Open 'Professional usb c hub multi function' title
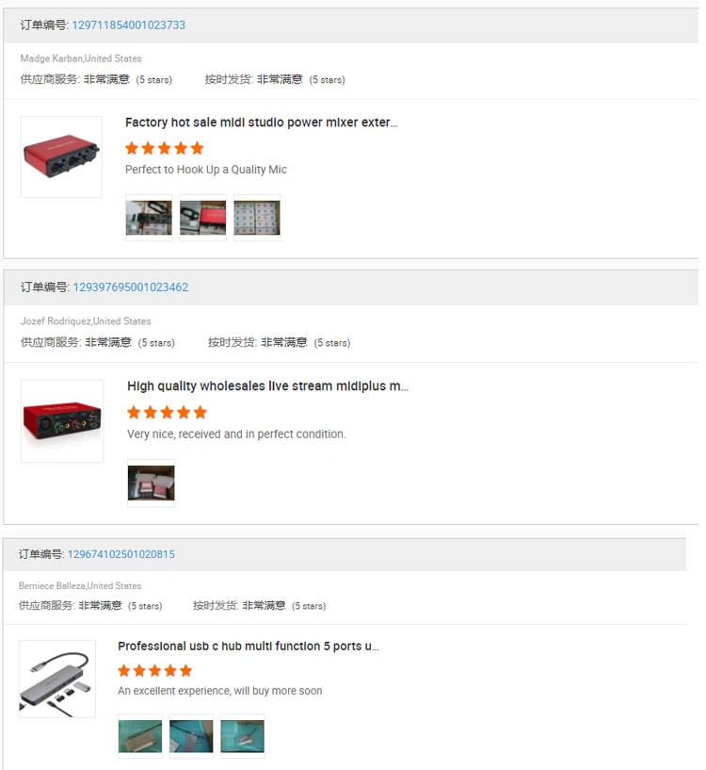 click(249, 647)
